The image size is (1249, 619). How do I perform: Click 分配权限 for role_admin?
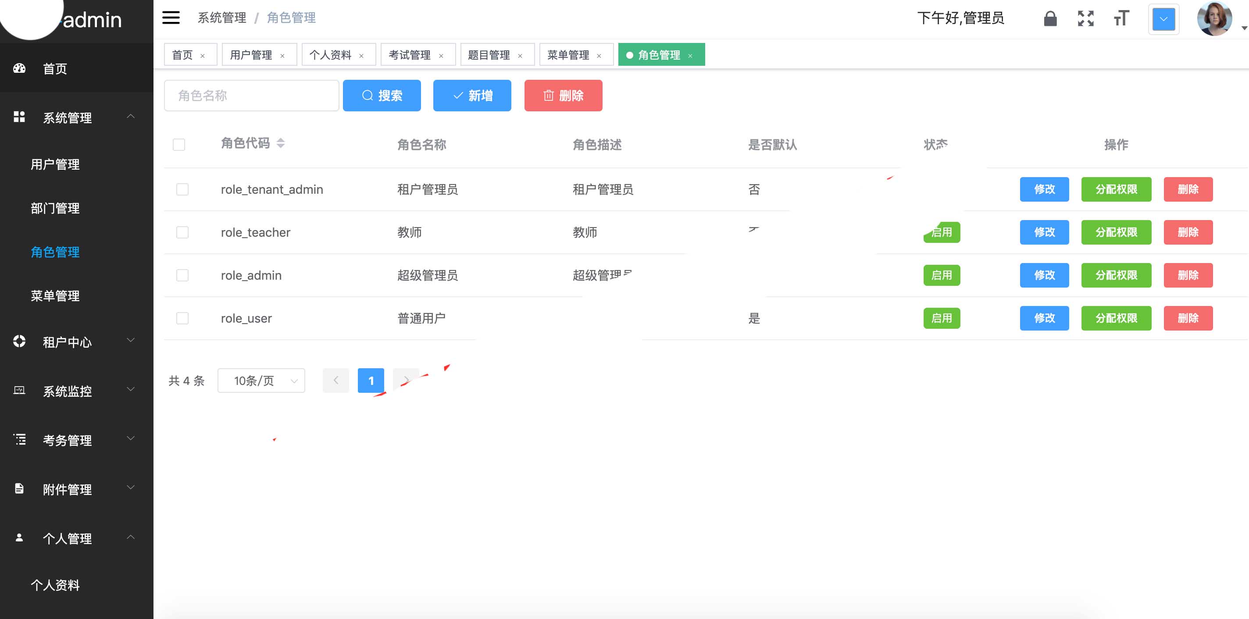[1116, 275]
